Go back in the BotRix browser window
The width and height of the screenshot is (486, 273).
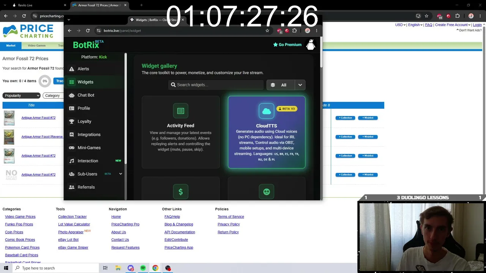(x=69, y=31)
